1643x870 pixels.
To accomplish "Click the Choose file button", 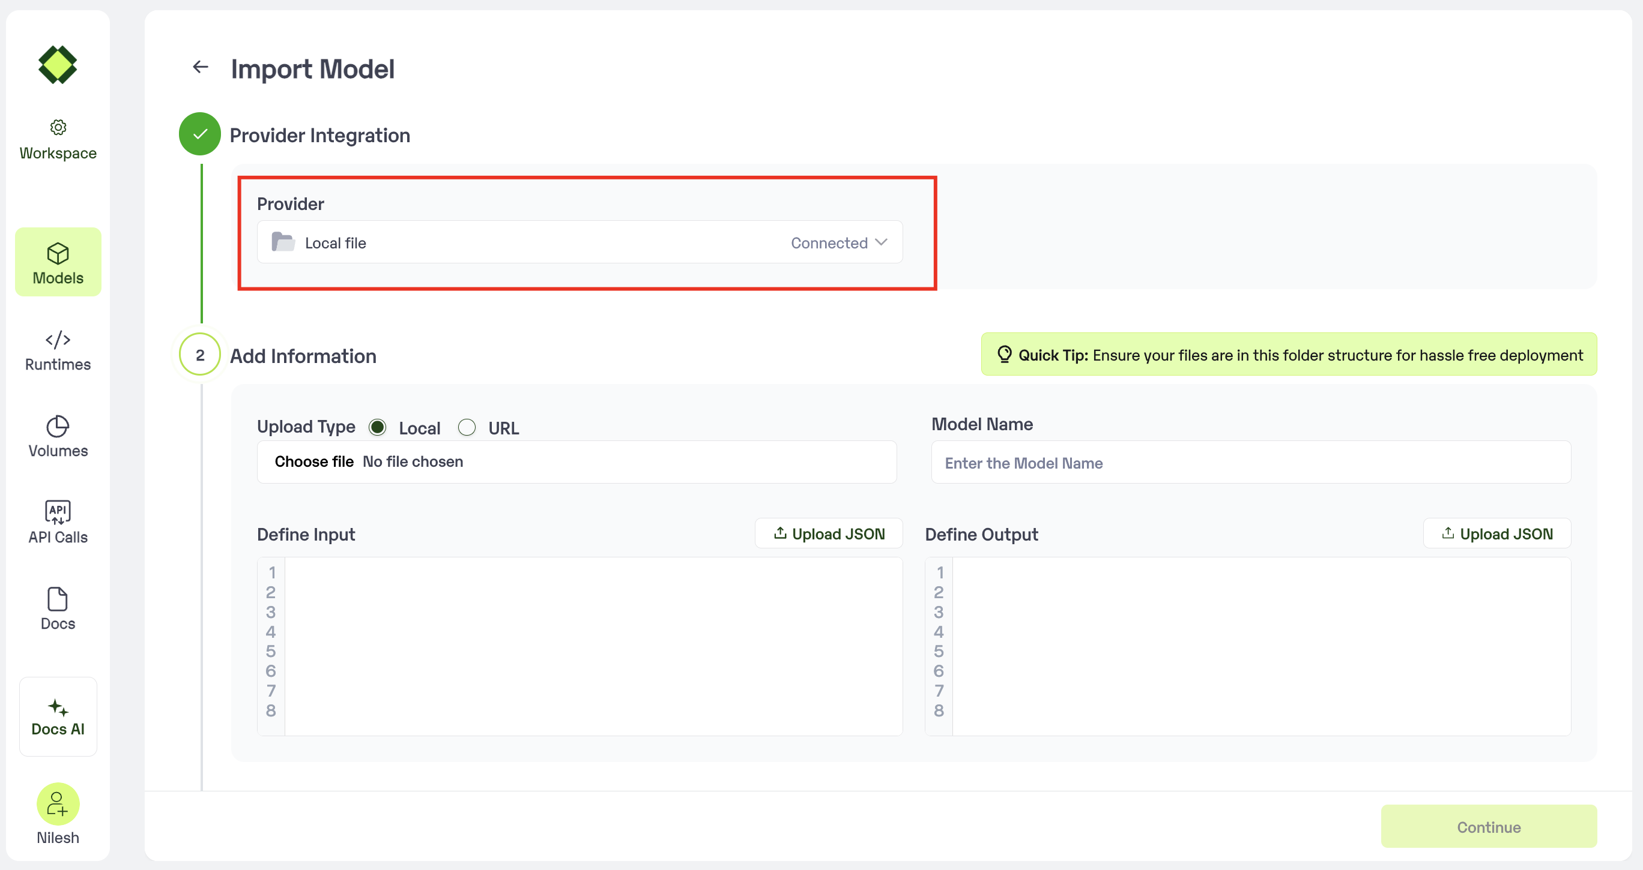I will pos(314,461).
